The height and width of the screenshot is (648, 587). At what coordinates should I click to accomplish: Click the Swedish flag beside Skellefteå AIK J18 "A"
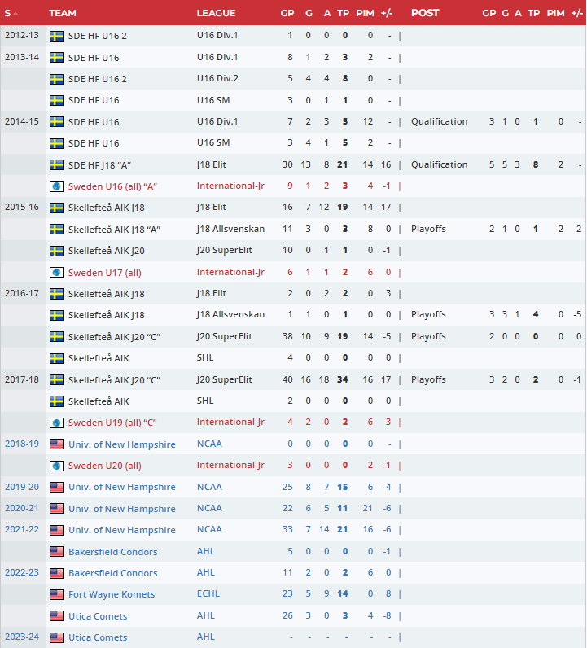click(x=57, y=229)
